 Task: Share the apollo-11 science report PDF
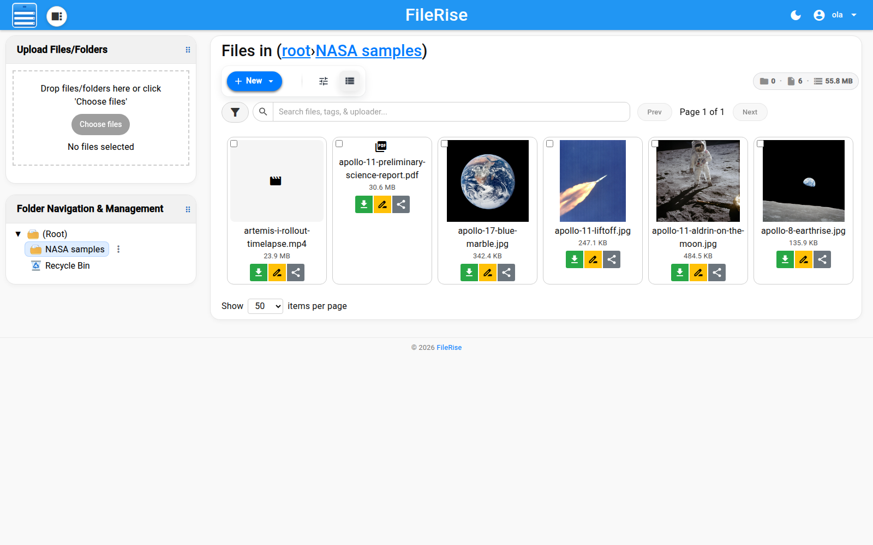click(x=401, y=204)
